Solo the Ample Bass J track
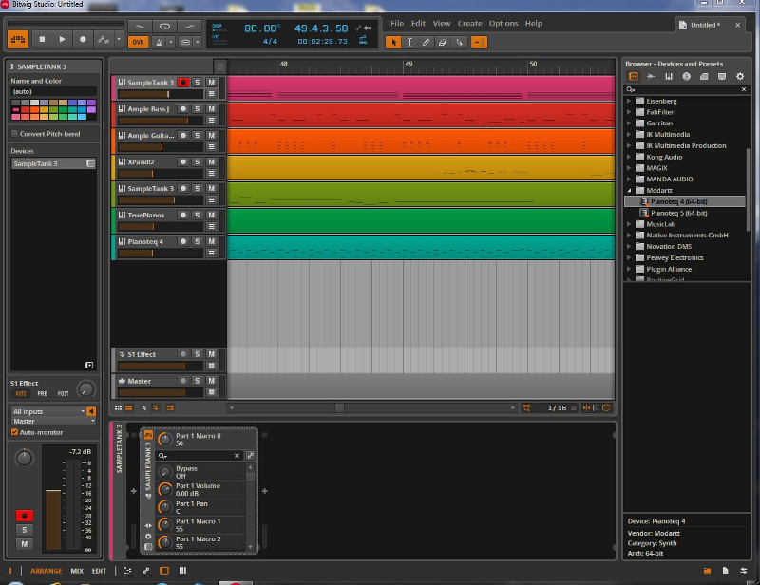The width and height of the screenshot is (760, 585). click(x=198, y=109)
